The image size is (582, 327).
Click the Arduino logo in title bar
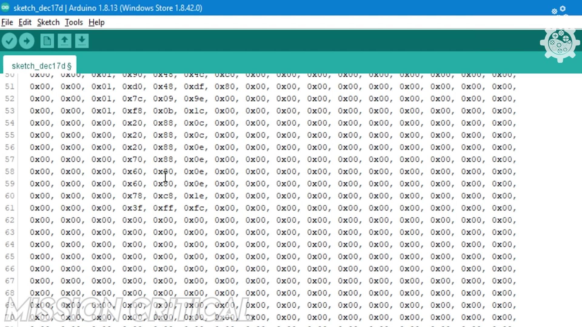[5, 8]
